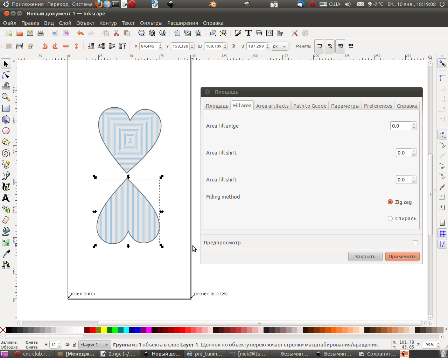Pick the magenta swatch in the palette
The image size is (448, 358).
[149, 330]
